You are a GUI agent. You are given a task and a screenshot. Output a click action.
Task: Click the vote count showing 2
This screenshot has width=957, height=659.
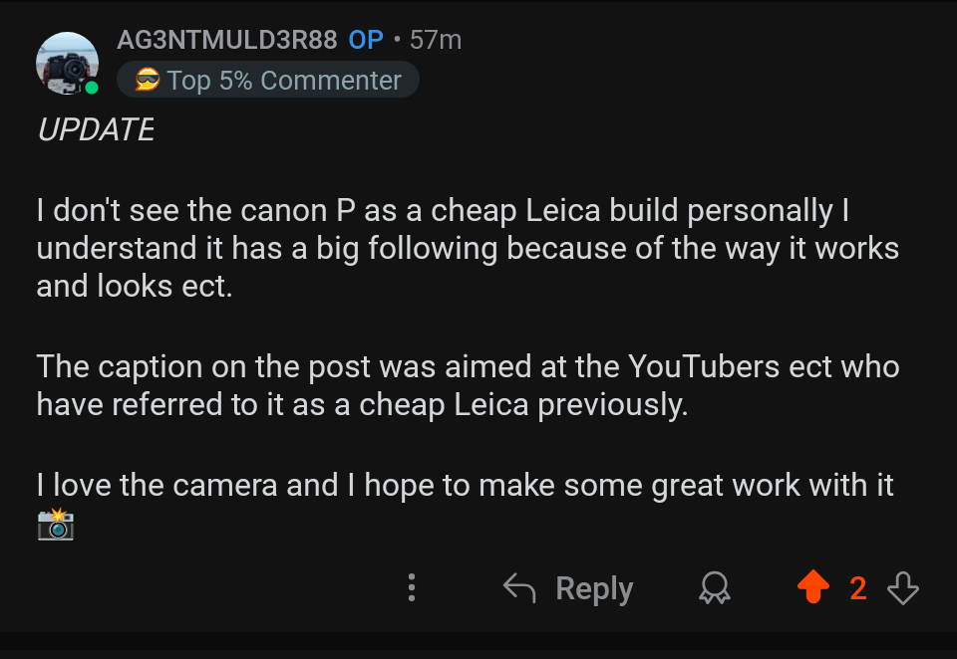[856, 588]
